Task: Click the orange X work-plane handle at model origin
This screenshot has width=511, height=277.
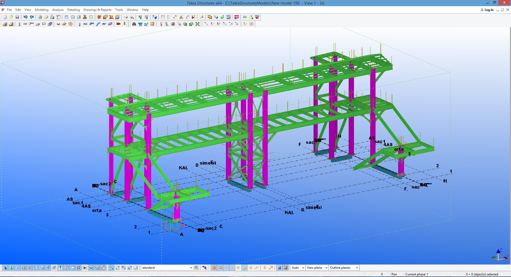Action: coord(183,226)
